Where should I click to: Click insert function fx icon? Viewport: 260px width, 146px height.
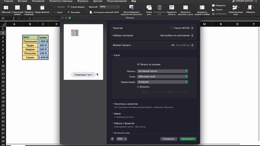30,18
